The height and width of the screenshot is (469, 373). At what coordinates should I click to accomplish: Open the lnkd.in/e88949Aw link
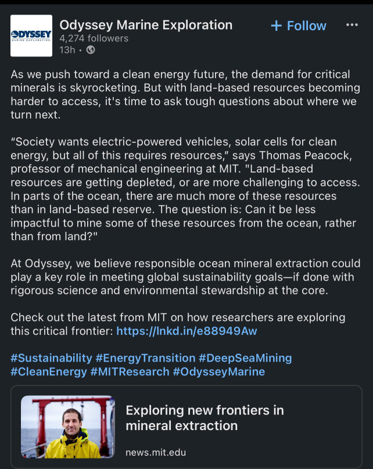[186, 331]
